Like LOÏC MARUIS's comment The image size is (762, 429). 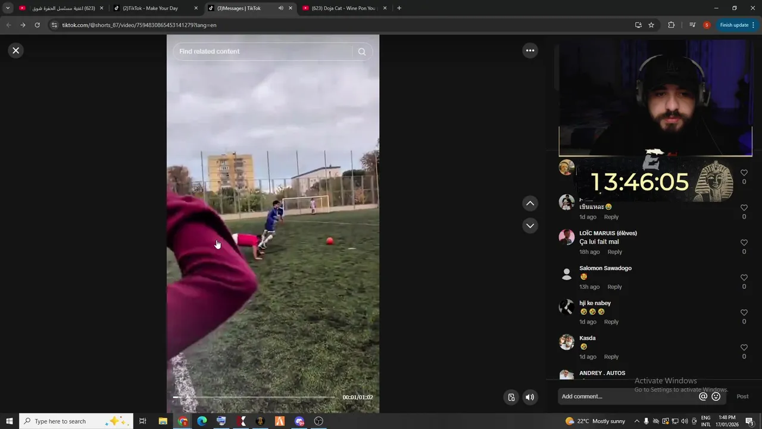tap(744, 243)
